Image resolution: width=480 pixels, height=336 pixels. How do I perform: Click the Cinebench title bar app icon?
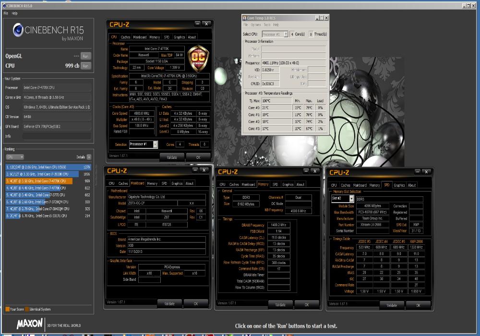pyautogui.click(x=4, y=5)
